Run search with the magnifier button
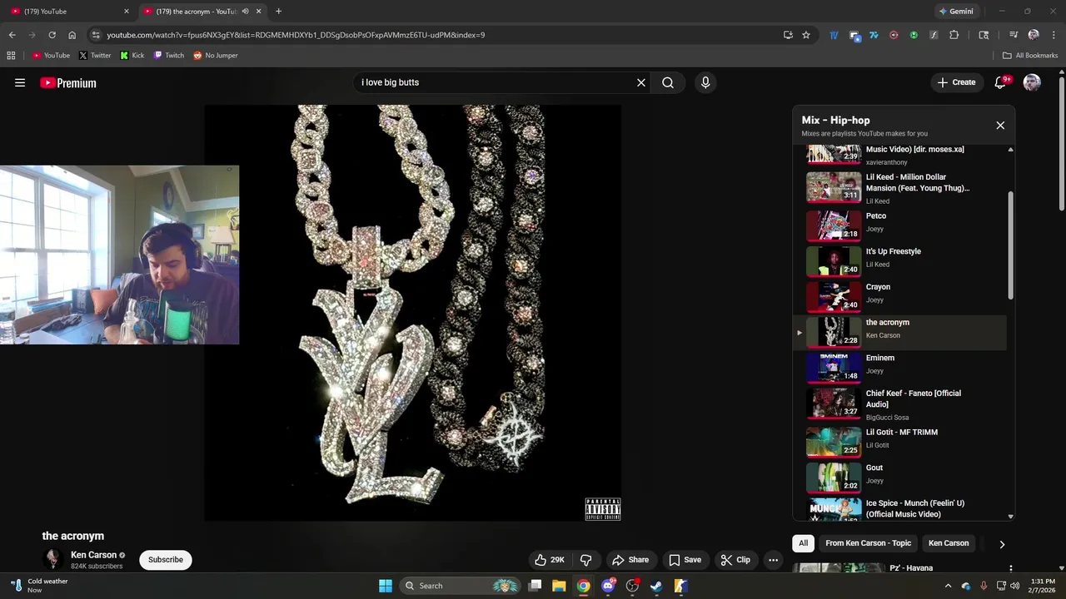Screen dimensions: 1066x599 click(668, 82)
